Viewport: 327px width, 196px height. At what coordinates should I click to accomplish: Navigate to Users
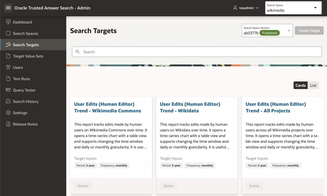[x=33, y=67]
